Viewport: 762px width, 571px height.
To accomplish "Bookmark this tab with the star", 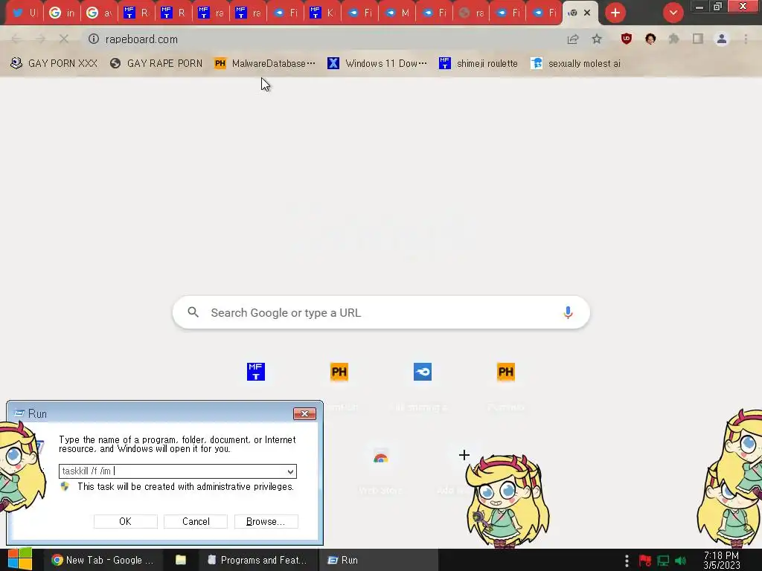I will click(x=597, y=39).
